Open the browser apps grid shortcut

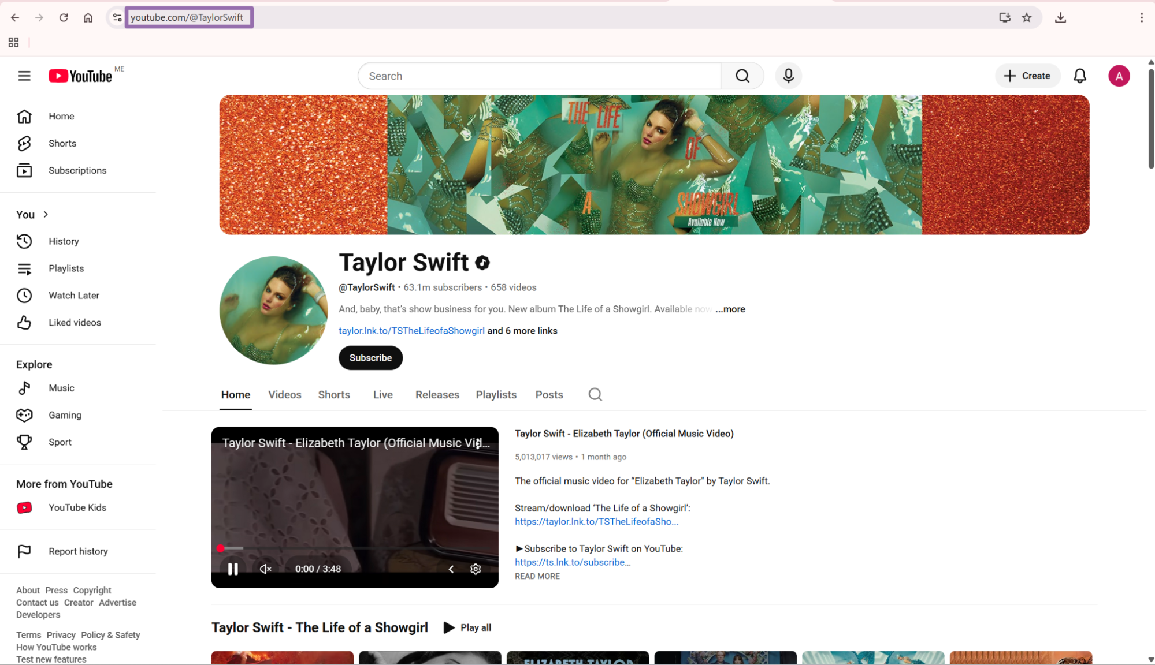point(14,43)
